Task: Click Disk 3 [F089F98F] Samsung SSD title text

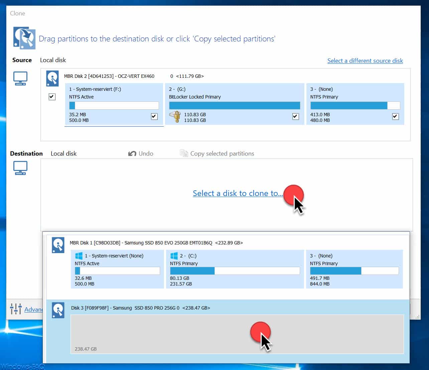Action: coord(141,308)
